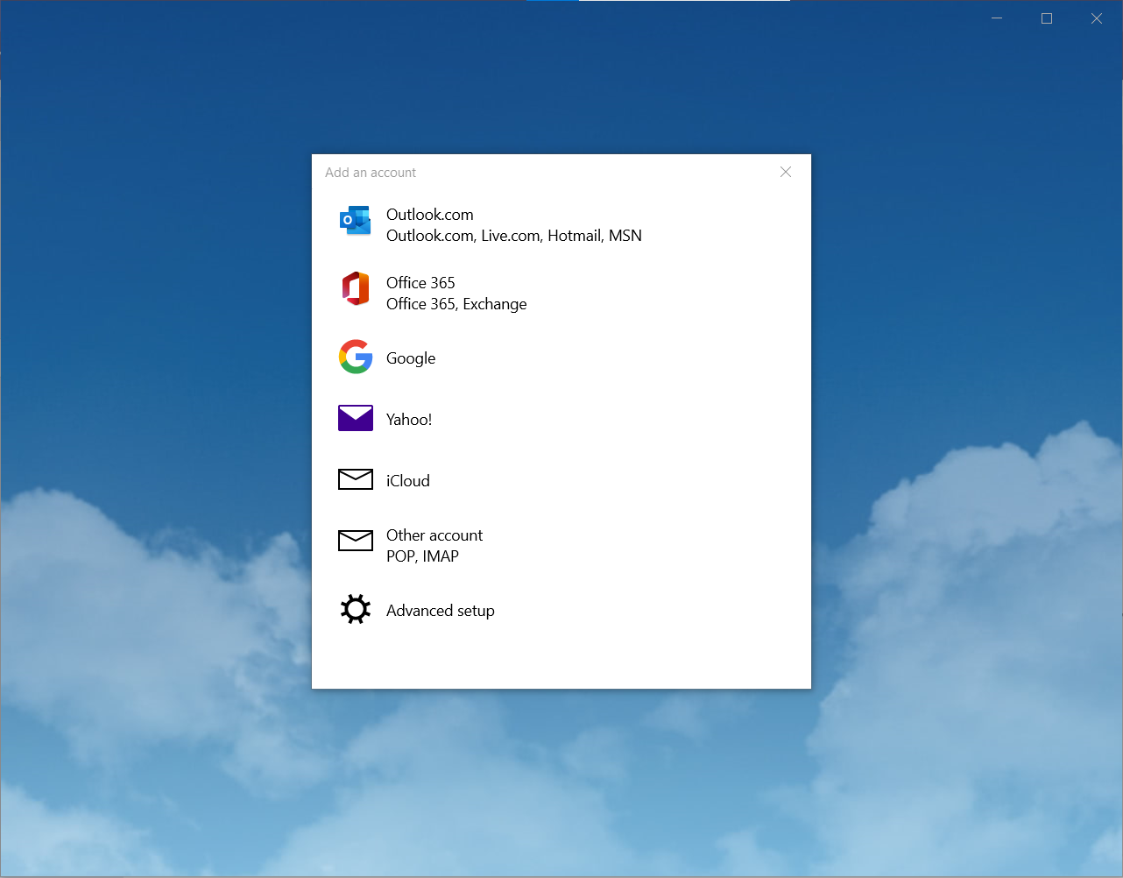The width and height of the screenshot is (1123, 878).
Task: Select the Yahoo! account option
Action: click(x=561, y=420)
